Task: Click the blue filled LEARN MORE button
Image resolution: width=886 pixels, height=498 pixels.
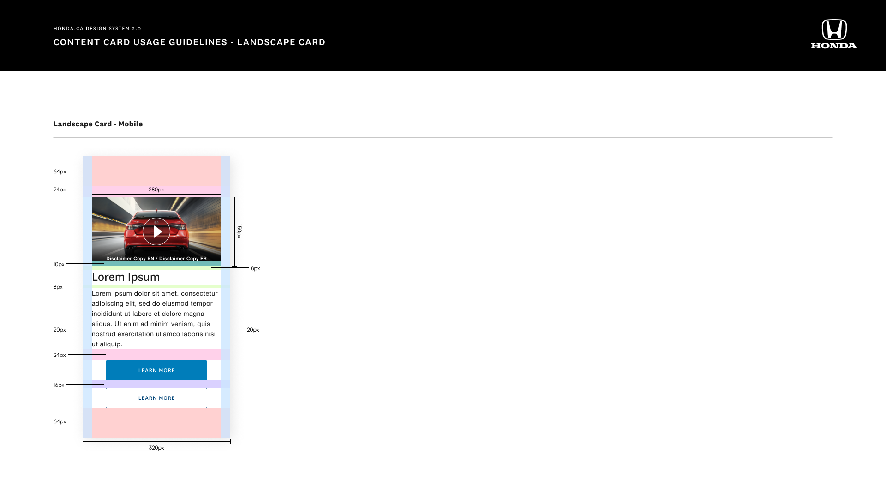Action: (156, 370)
